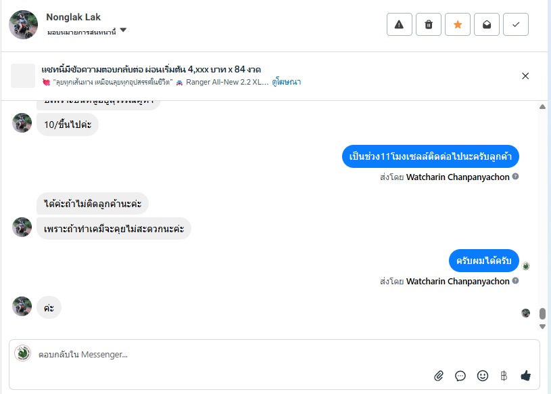The height and width of the screenshot is (394, 551).
Task: Mark conversation unread via envelope icon
Action: pyautogui.click(x=487, y=24)
